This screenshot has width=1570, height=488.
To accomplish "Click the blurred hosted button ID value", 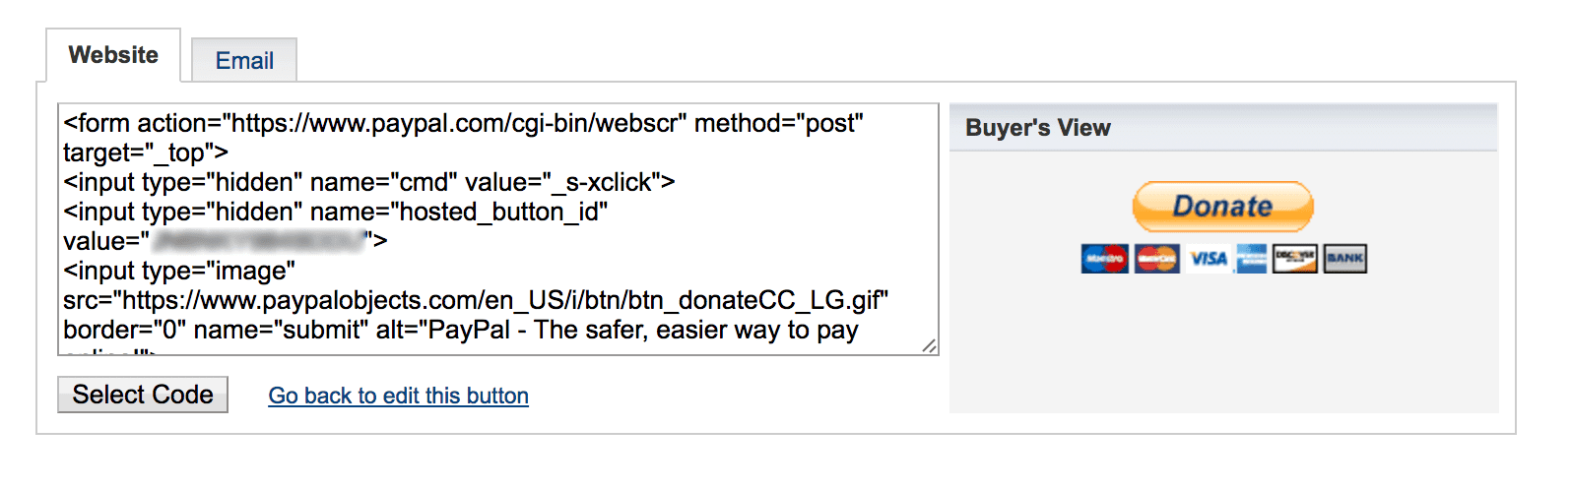I will 258,241.
